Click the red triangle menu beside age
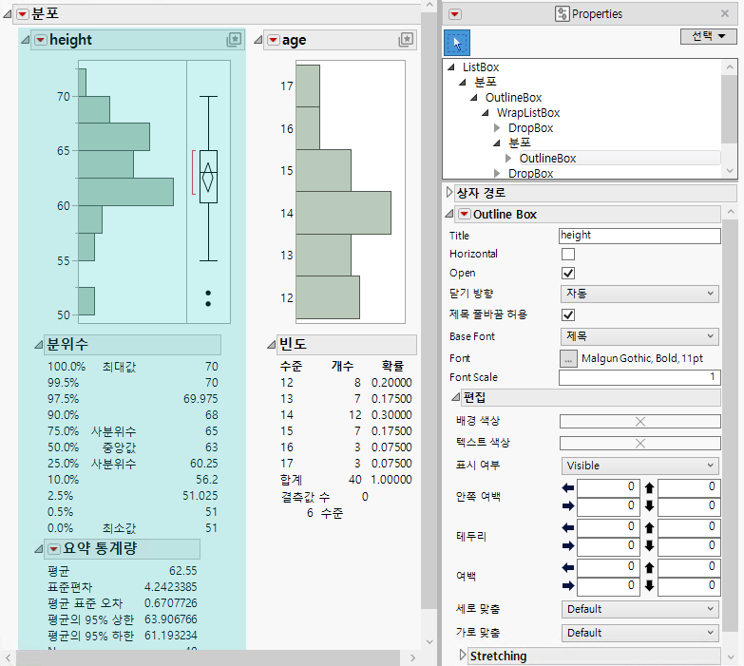744x666 pixels. [x=274, y=40]
